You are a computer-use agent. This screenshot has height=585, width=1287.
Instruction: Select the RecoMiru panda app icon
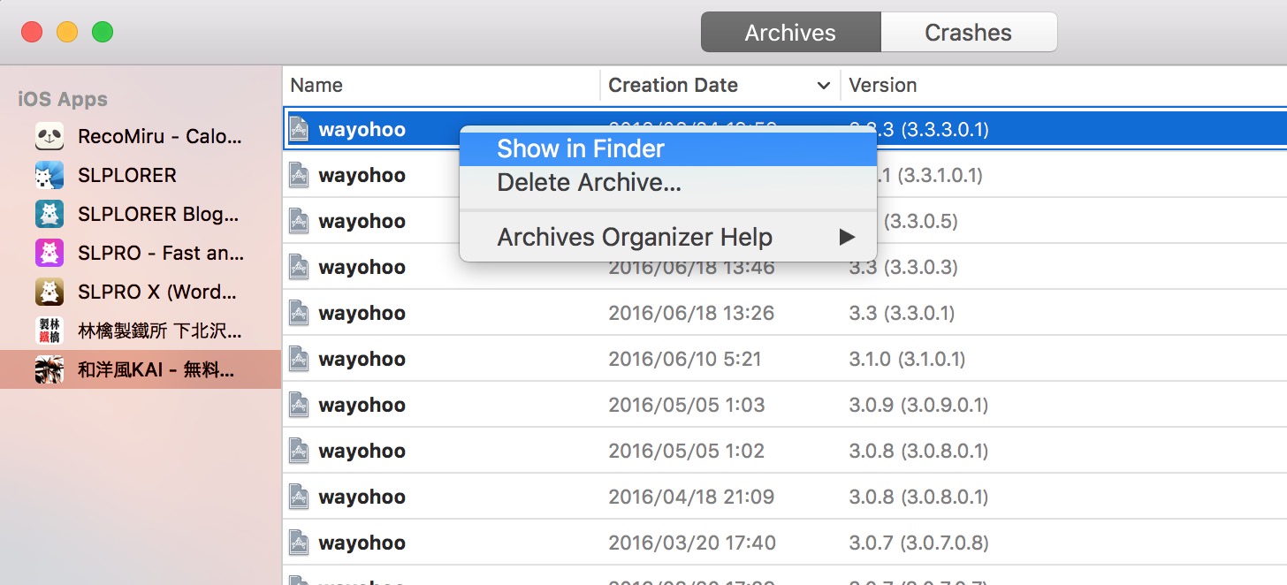tap(49, 136)
